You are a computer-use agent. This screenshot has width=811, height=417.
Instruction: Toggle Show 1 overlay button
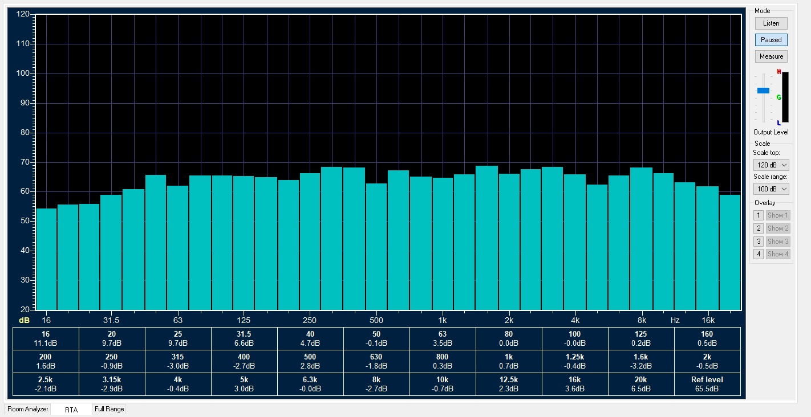coord(778,215)
